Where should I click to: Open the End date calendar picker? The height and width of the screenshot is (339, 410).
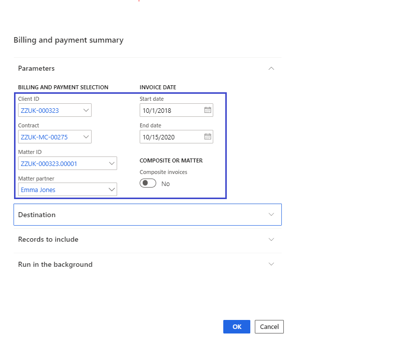(x=208, y=136)
